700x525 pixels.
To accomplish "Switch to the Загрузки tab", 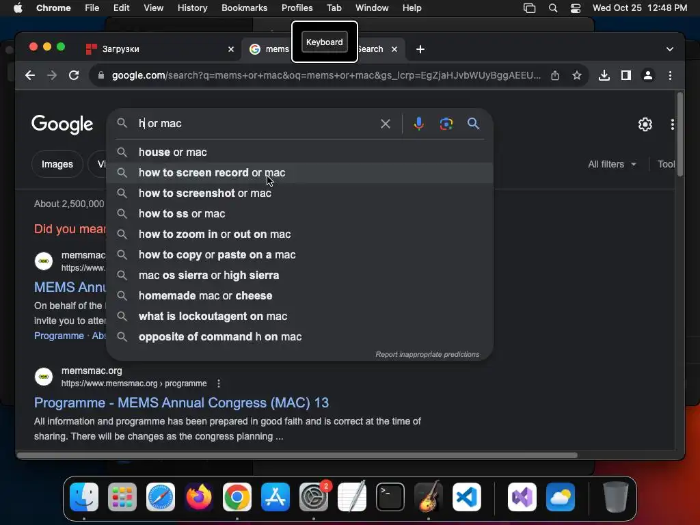I will [x=159, y=49].
